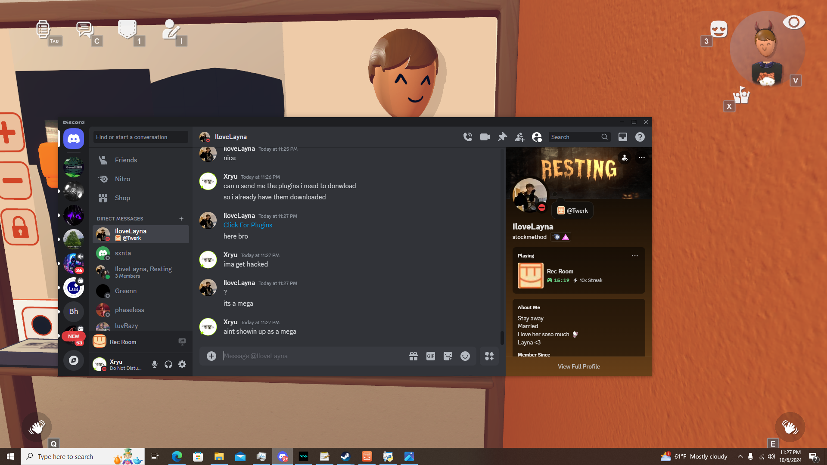The height and width of the screenshot is (465, 827).
Task: Open the emoji picker in message bar
Action: (x=465, y=356)
